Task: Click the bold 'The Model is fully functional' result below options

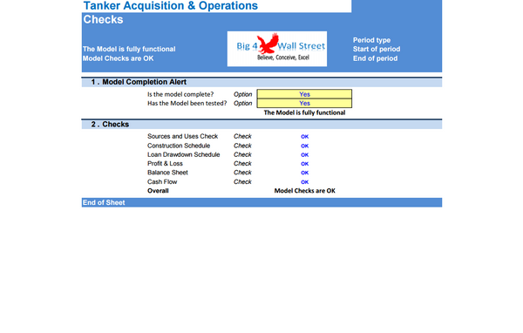Action: [x=304, y=112]
